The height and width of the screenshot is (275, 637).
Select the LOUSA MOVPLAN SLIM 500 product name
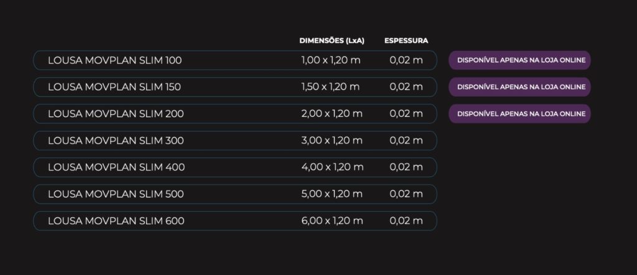[116, 194]
